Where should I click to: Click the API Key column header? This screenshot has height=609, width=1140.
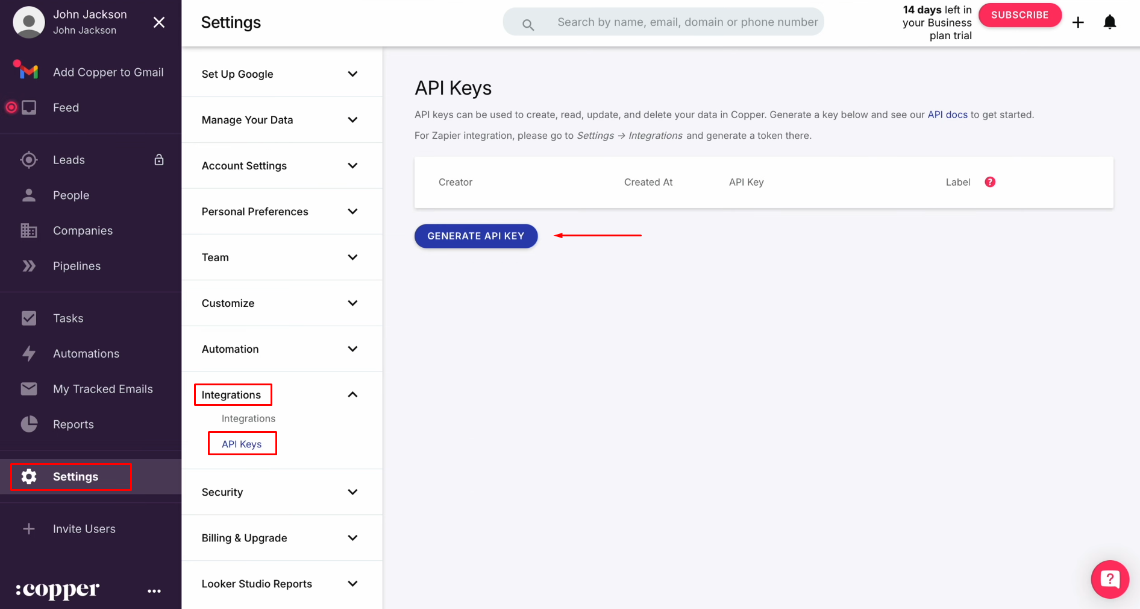click(747, 182)
